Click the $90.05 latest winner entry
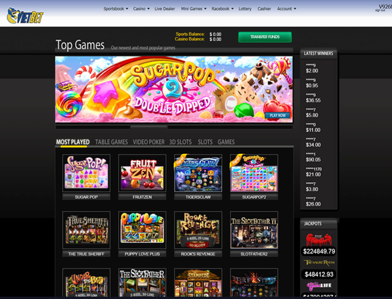Screen dimensions: 392x299 [x=313, y=160]
